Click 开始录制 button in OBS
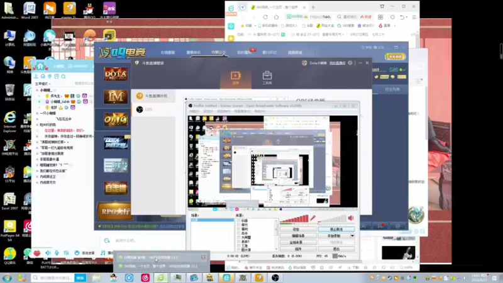Viewport: 503px width, 283px height. point(334,236)
